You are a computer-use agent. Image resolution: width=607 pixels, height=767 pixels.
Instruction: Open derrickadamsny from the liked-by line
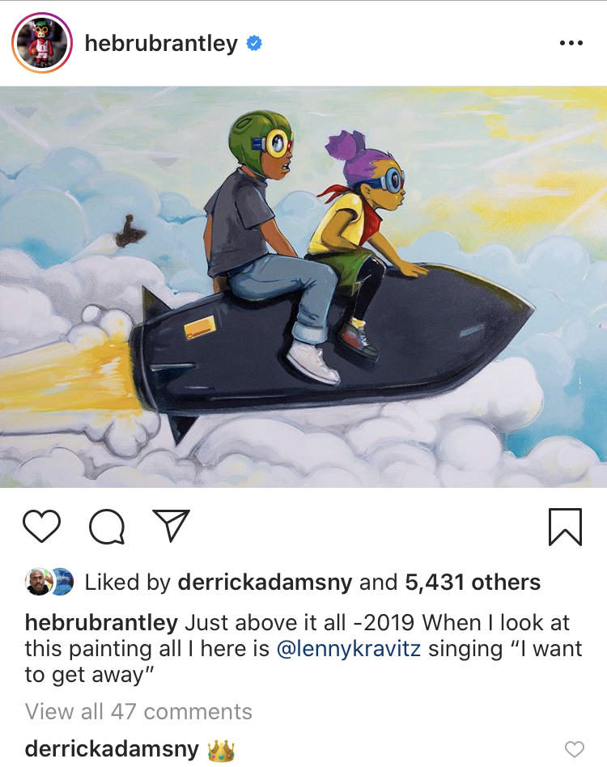265,582
